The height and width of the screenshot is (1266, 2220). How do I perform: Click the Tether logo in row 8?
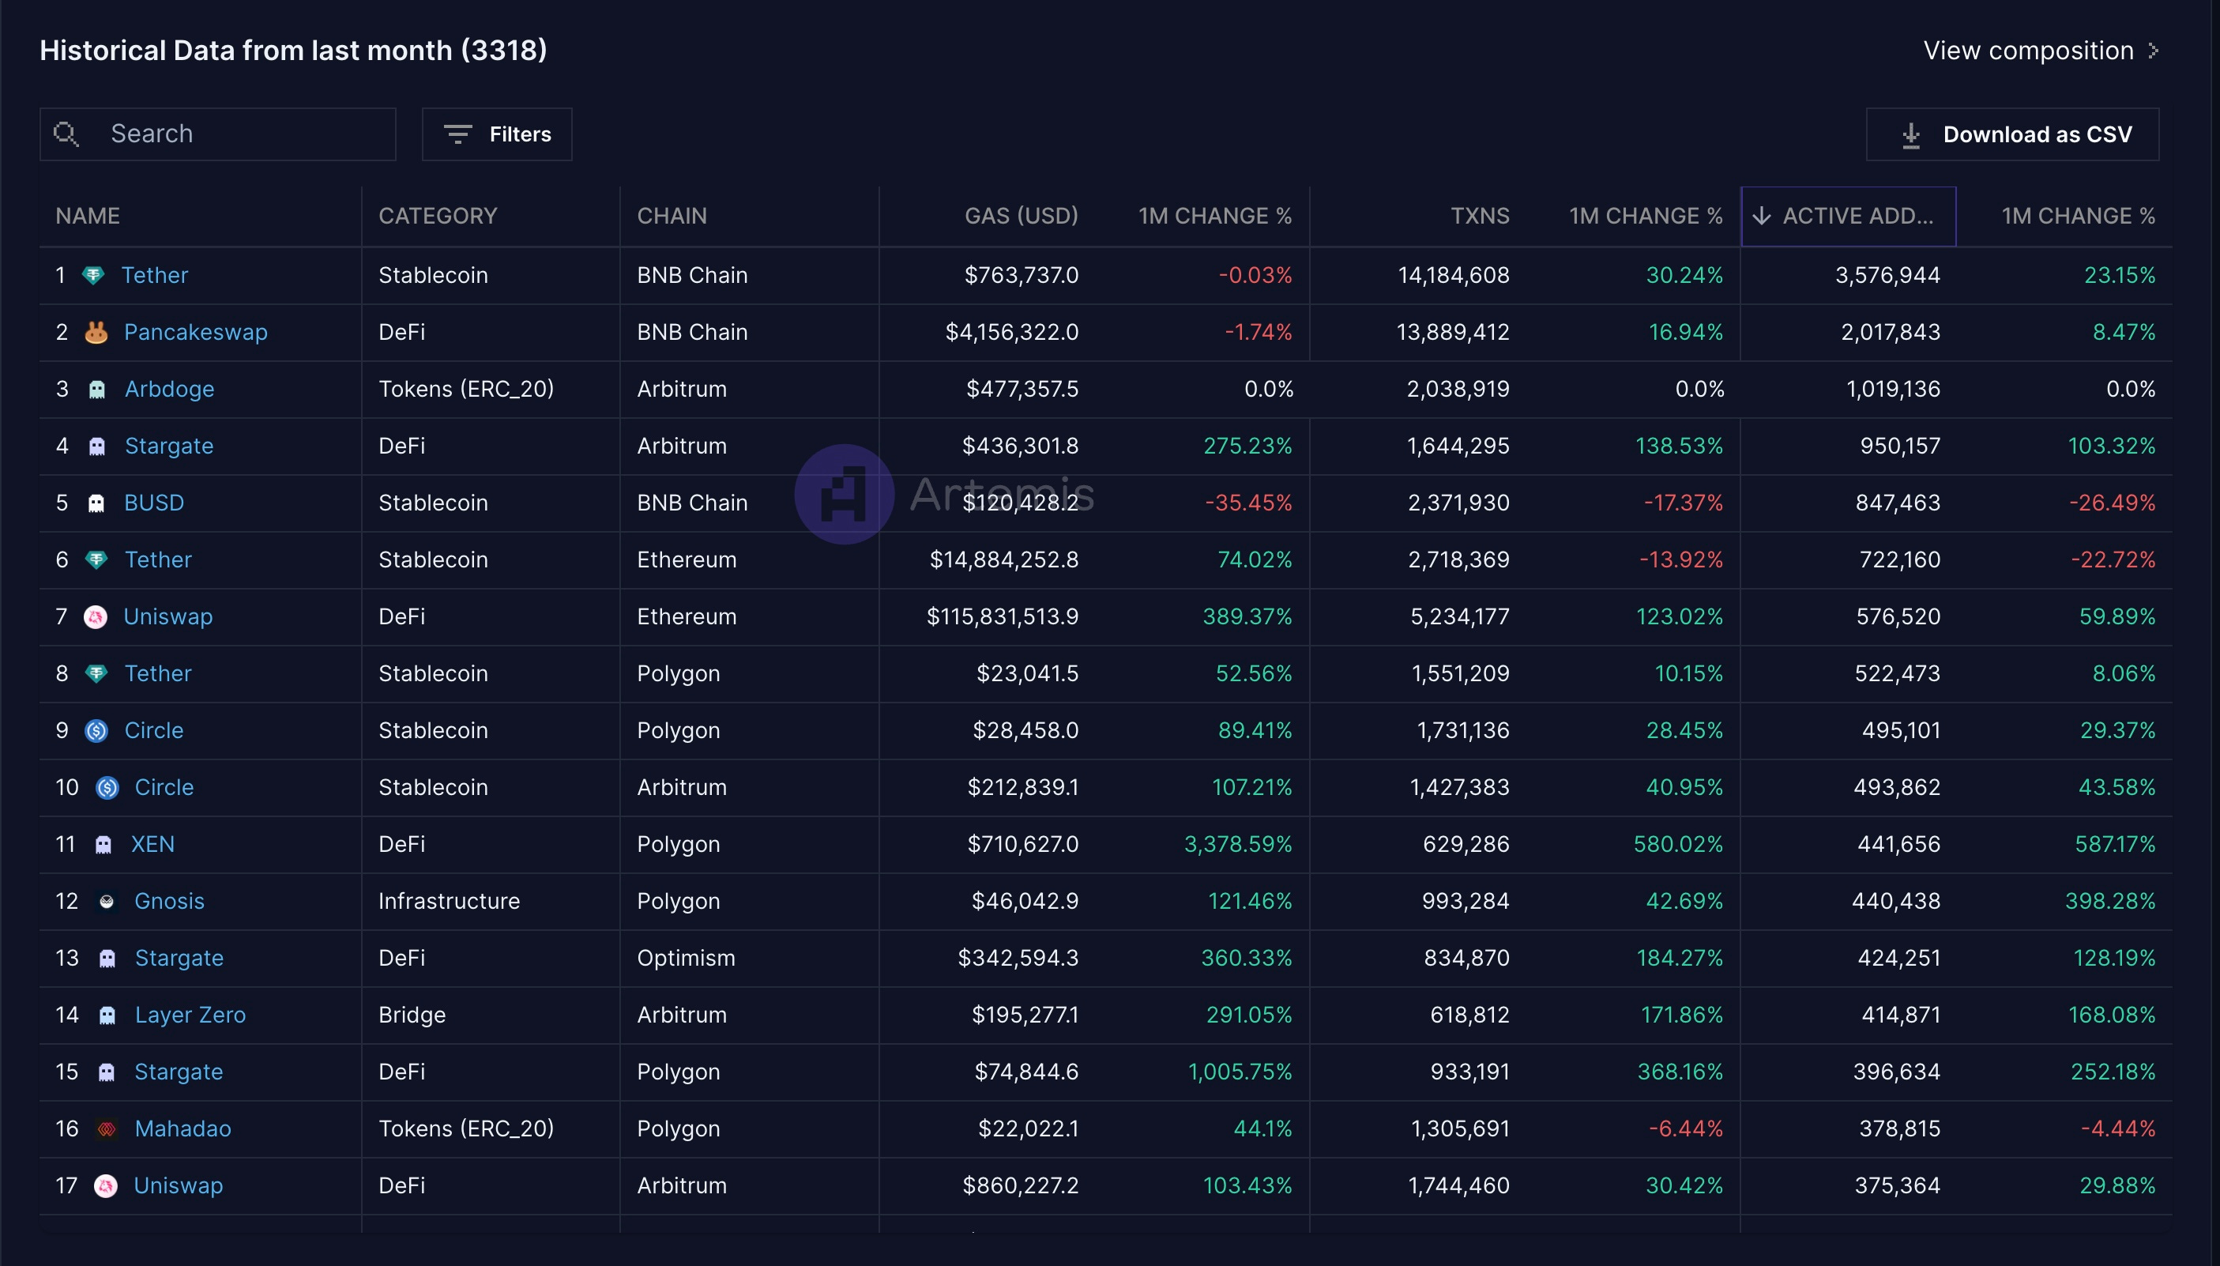[96, 674]
